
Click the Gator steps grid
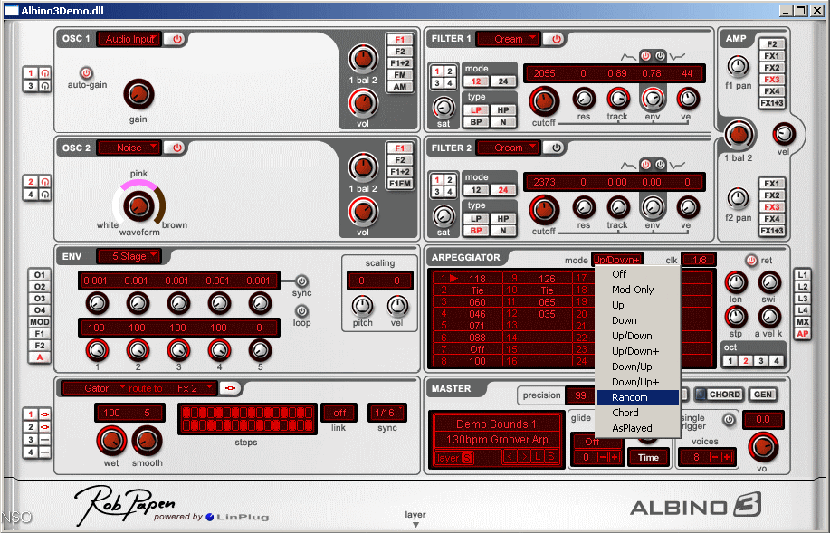247,419
